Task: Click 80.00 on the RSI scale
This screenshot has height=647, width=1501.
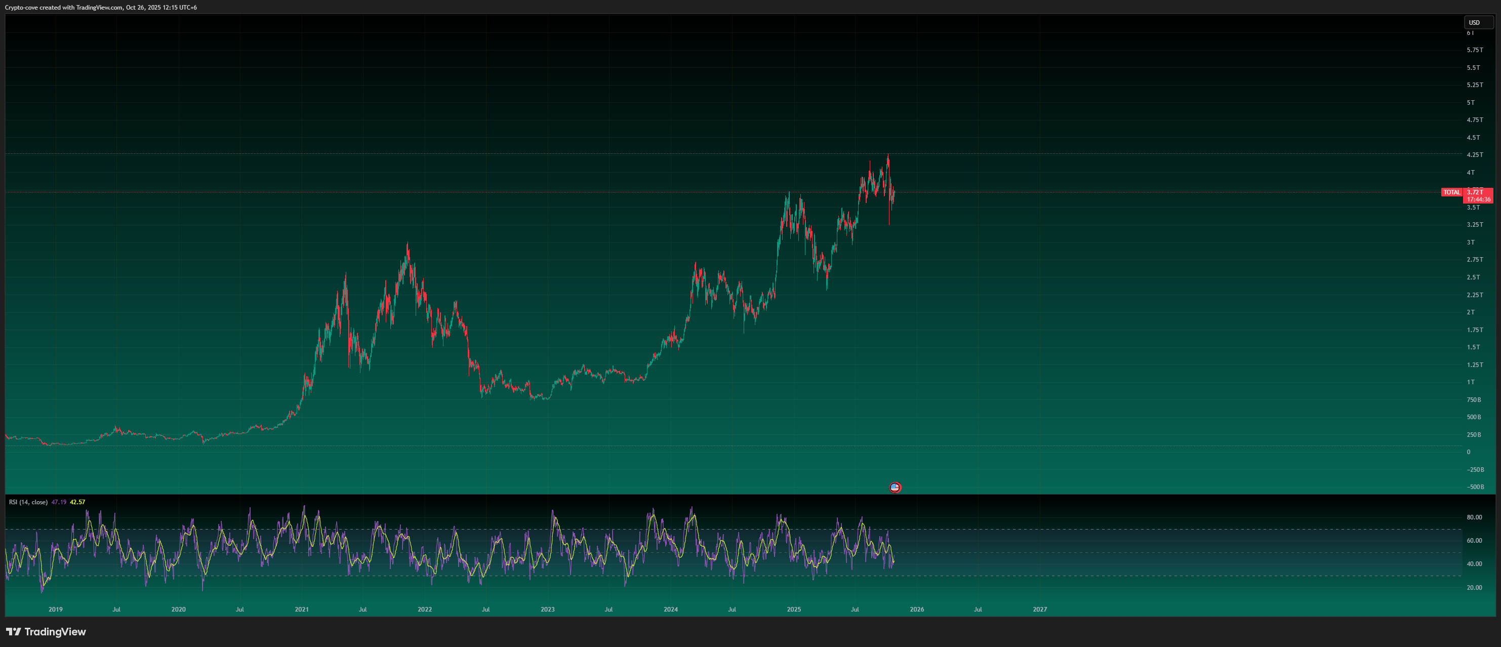Action: (1474, 517)
